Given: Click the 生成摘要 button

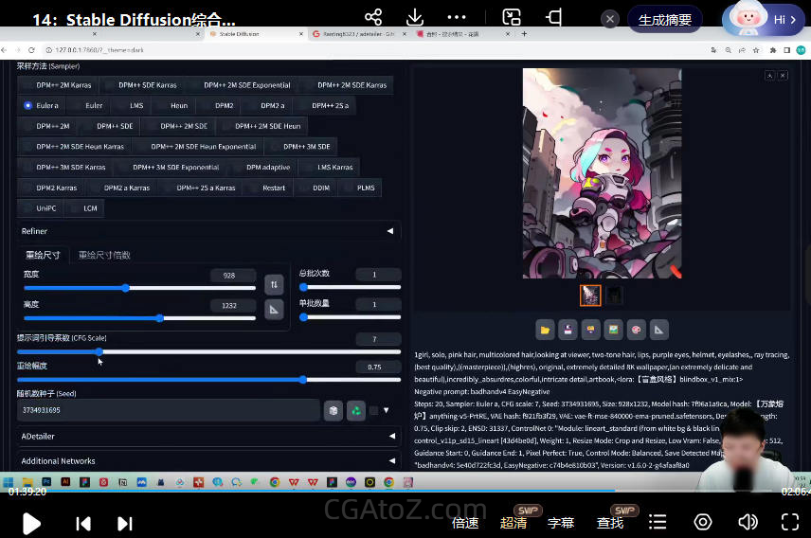Looking at the screenshot, I should [665, 19].
